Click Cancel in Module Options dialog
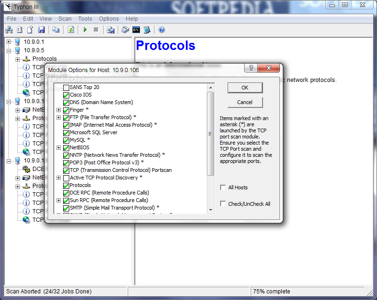Image resolution: width=377 pixels, height=300 pixels. [x=245, y=102]
